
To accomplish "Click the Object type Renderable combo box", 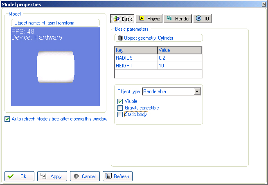I will (168, 91).
